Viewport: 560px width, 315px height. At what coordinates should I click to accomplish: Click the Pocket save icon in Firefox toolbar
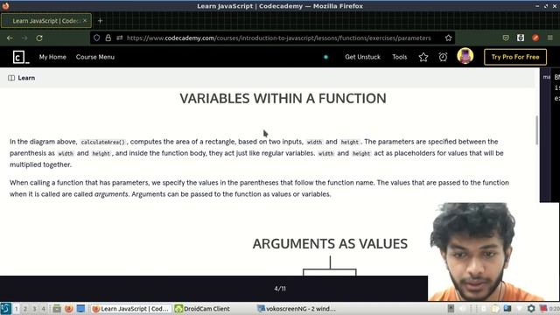(506, 38)
